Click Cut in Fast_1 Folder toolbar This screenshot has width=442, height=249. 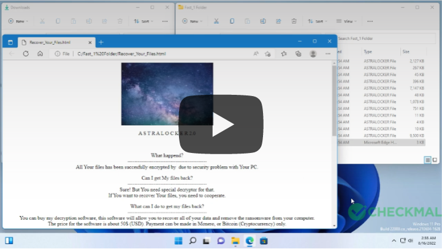216,21
